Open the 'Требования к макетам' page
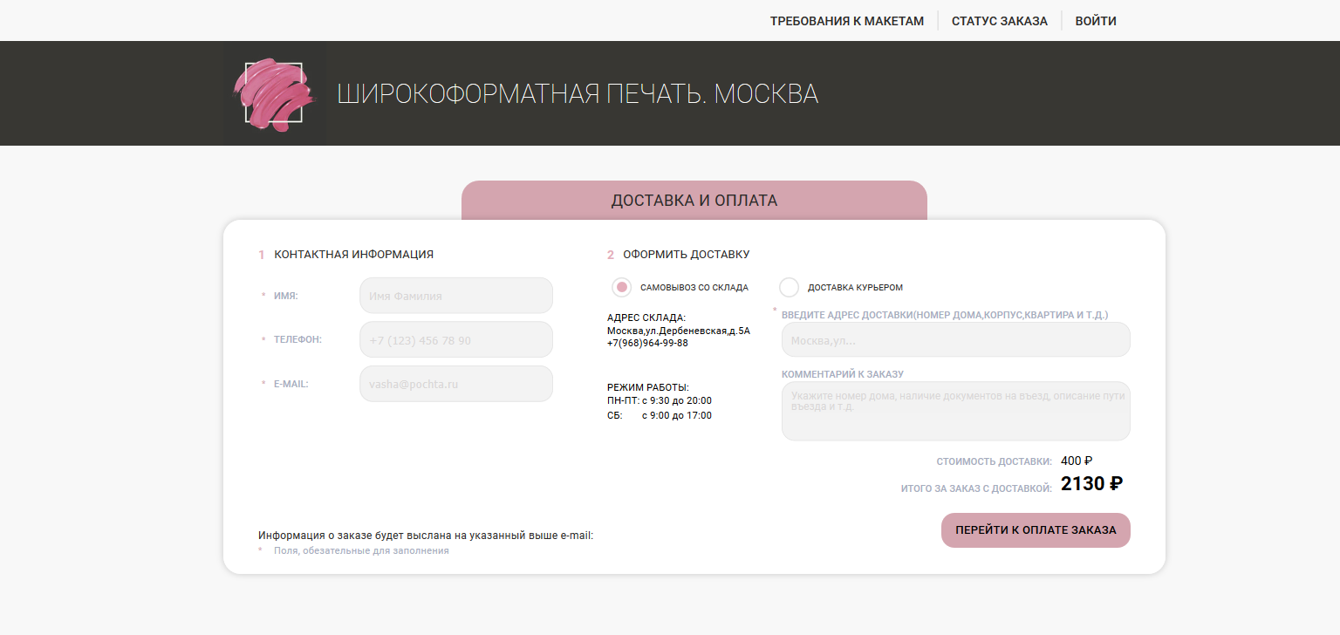 pos(845,20)
